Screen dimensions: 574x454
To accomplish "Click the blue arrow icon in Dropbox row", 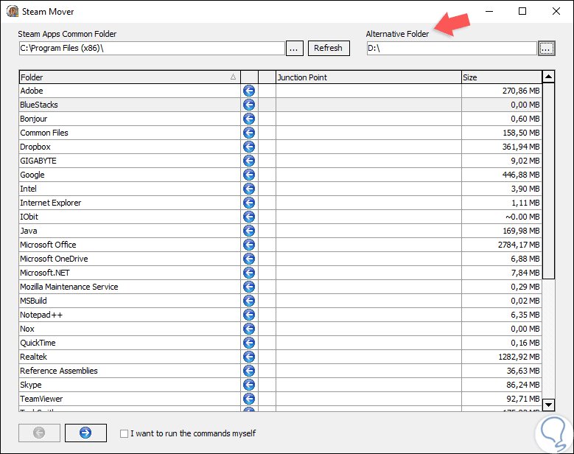I will pos(249,147).
